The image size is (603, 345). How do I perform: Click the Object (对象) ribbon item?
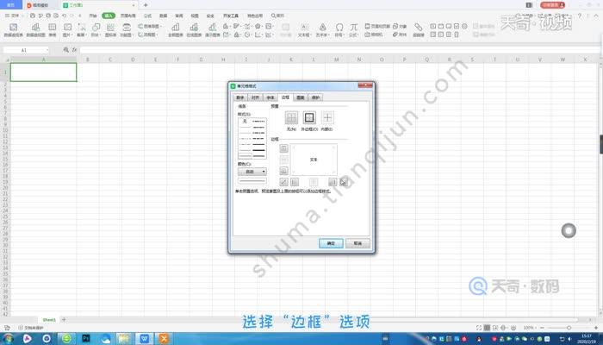pos(400,26)
